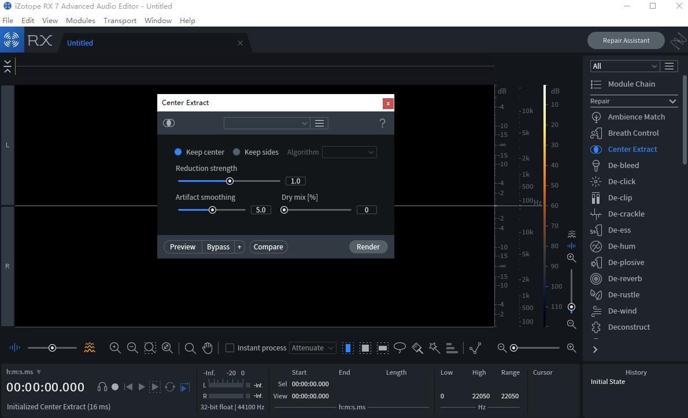688x418 pixels.
Task: Open the preset hamburger menu in Center Extract
Action: coord(319,124)
